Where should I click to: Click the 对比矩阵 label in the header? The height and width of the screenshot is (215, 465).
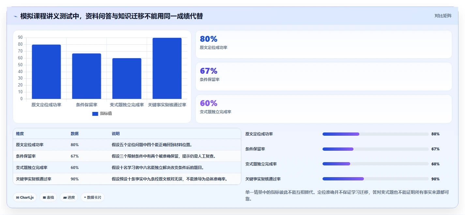pos(443,16)
